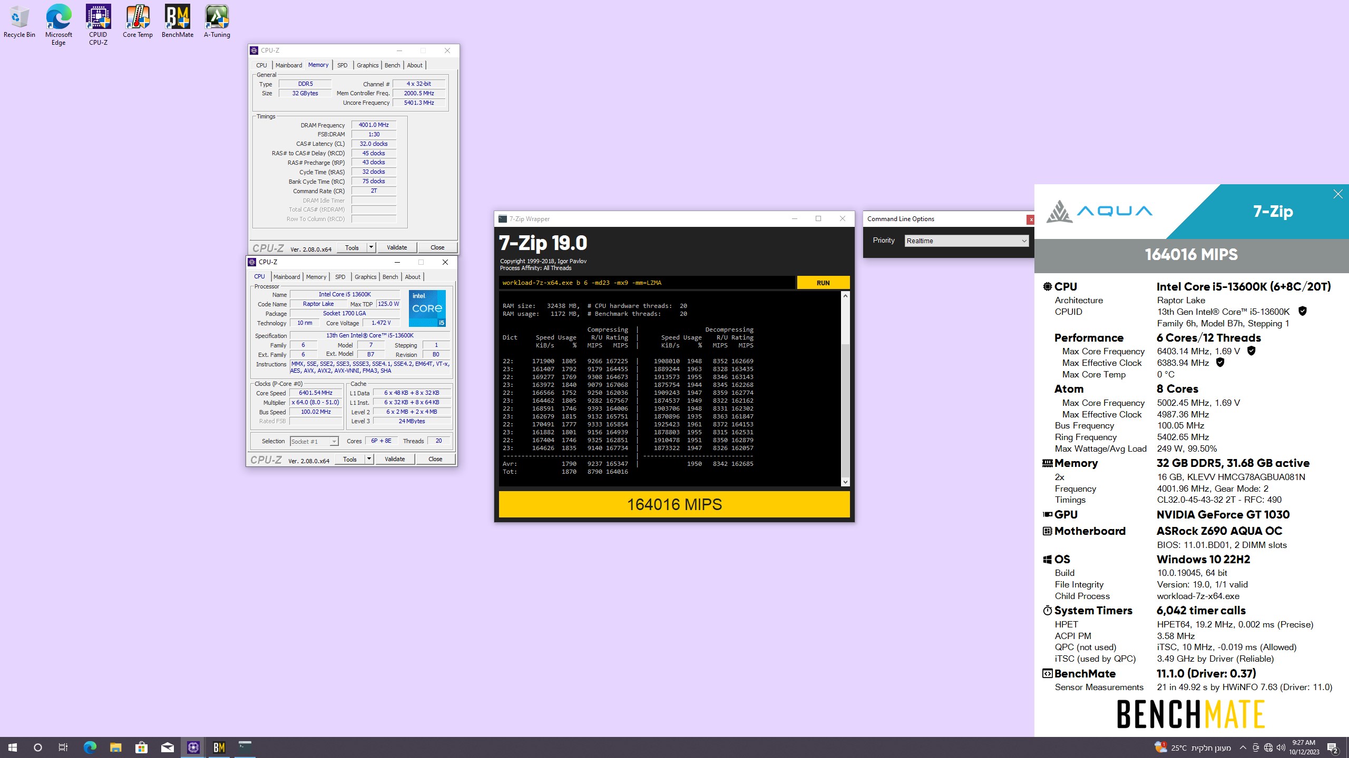Image resolution: width=1349 pixels, height=758 pixels.
Task: Open the CPUID CPU-Z desktop shortcut
Action: 98,25
